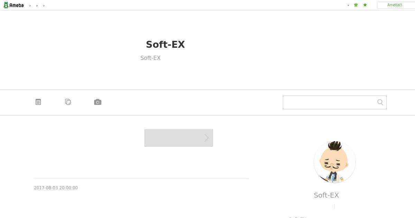Image resolution: width=415 pixels, height=218 pixels.
Task: Focus the blog search input field
Action: click(330, 102)
